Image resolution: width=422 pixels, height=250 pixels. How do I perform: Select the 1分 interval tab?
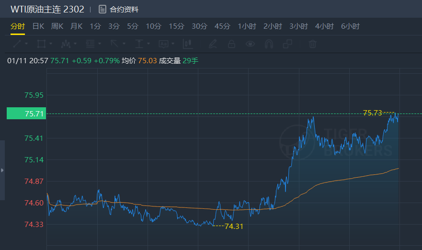[x=95, y=26]
